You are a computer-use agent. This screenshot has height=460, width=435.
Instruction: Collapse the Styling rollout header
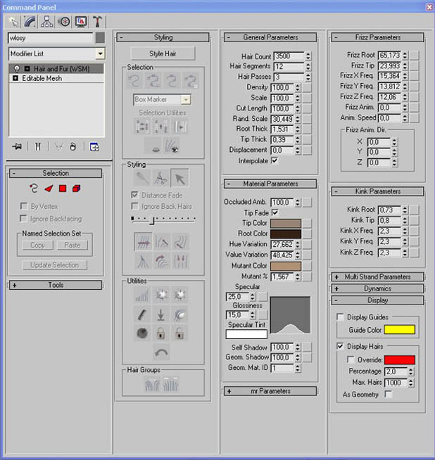pos(163,37)
